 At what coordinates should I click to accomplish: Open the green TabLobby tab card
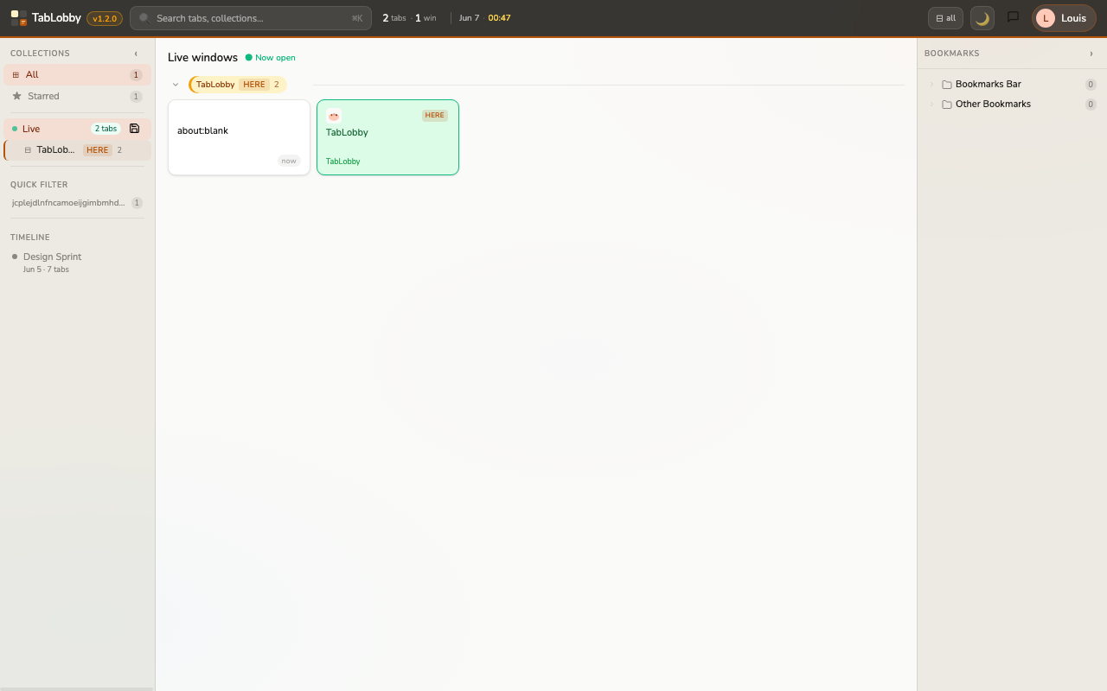click(387, 137)
